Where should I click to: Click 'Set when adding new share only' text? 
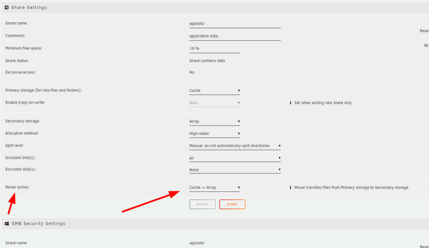click(323, 103)
